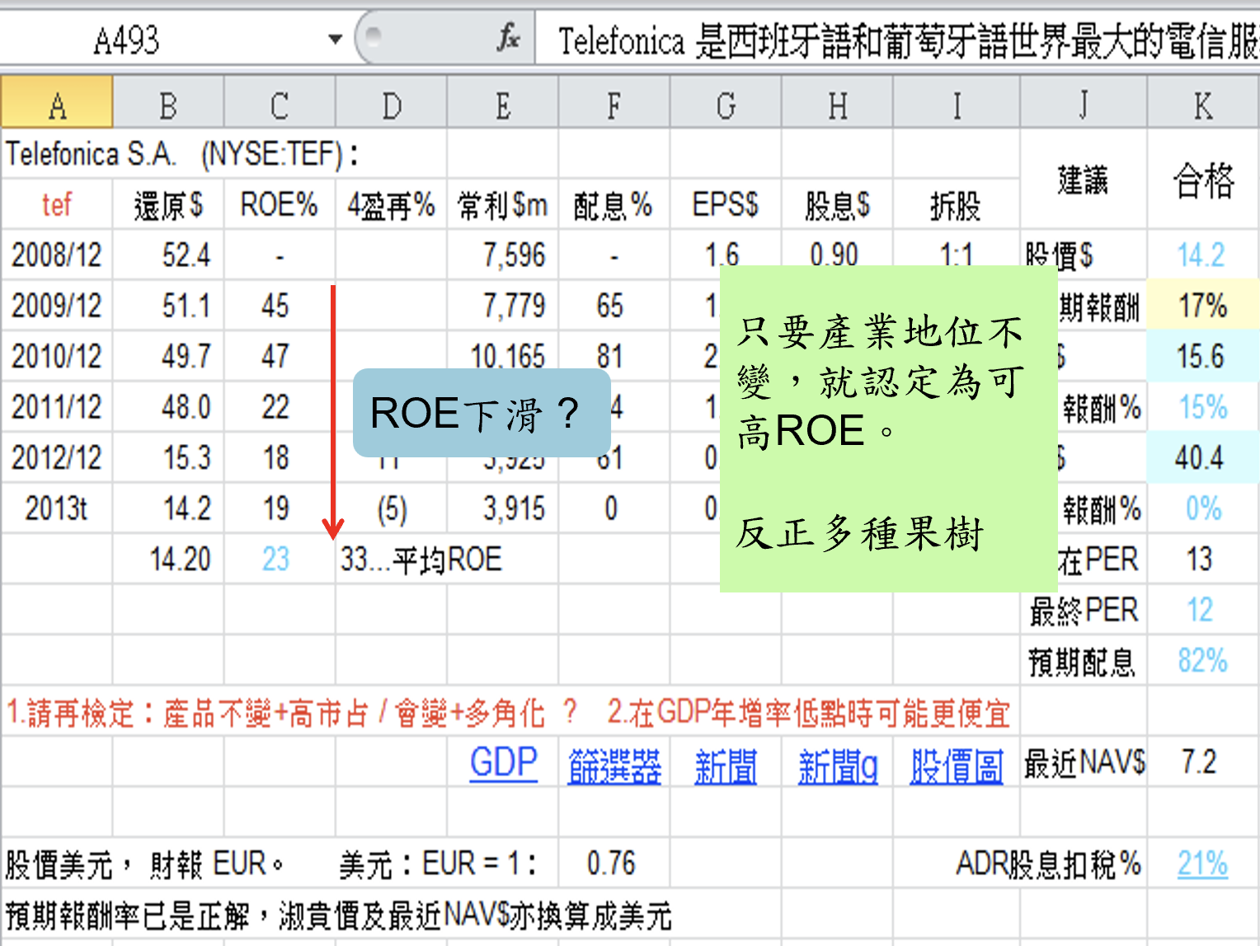Screen dimensions: 1260x946
Task: Select the 'ROE下滑？' blue callout shape
Action: [482, 413]
